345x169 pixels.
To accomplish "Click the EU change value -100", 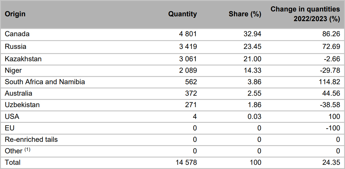I will 333,128.
